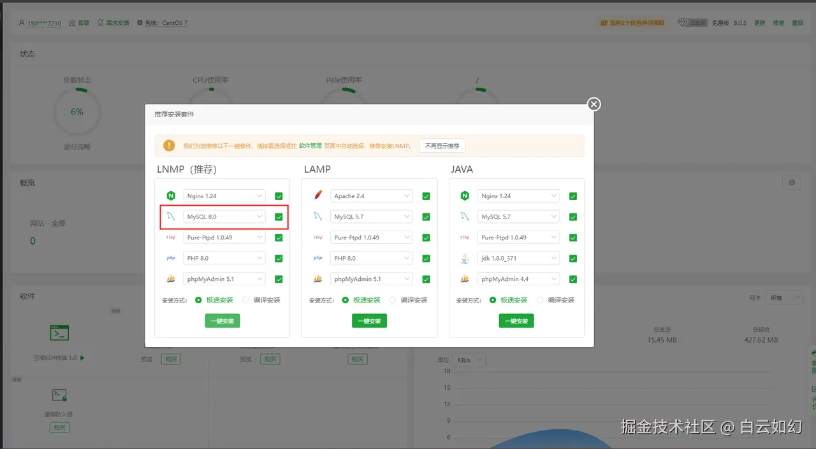Open the overview settings gear icon
This screenshot has width=816, height=449.
[792, 183]
